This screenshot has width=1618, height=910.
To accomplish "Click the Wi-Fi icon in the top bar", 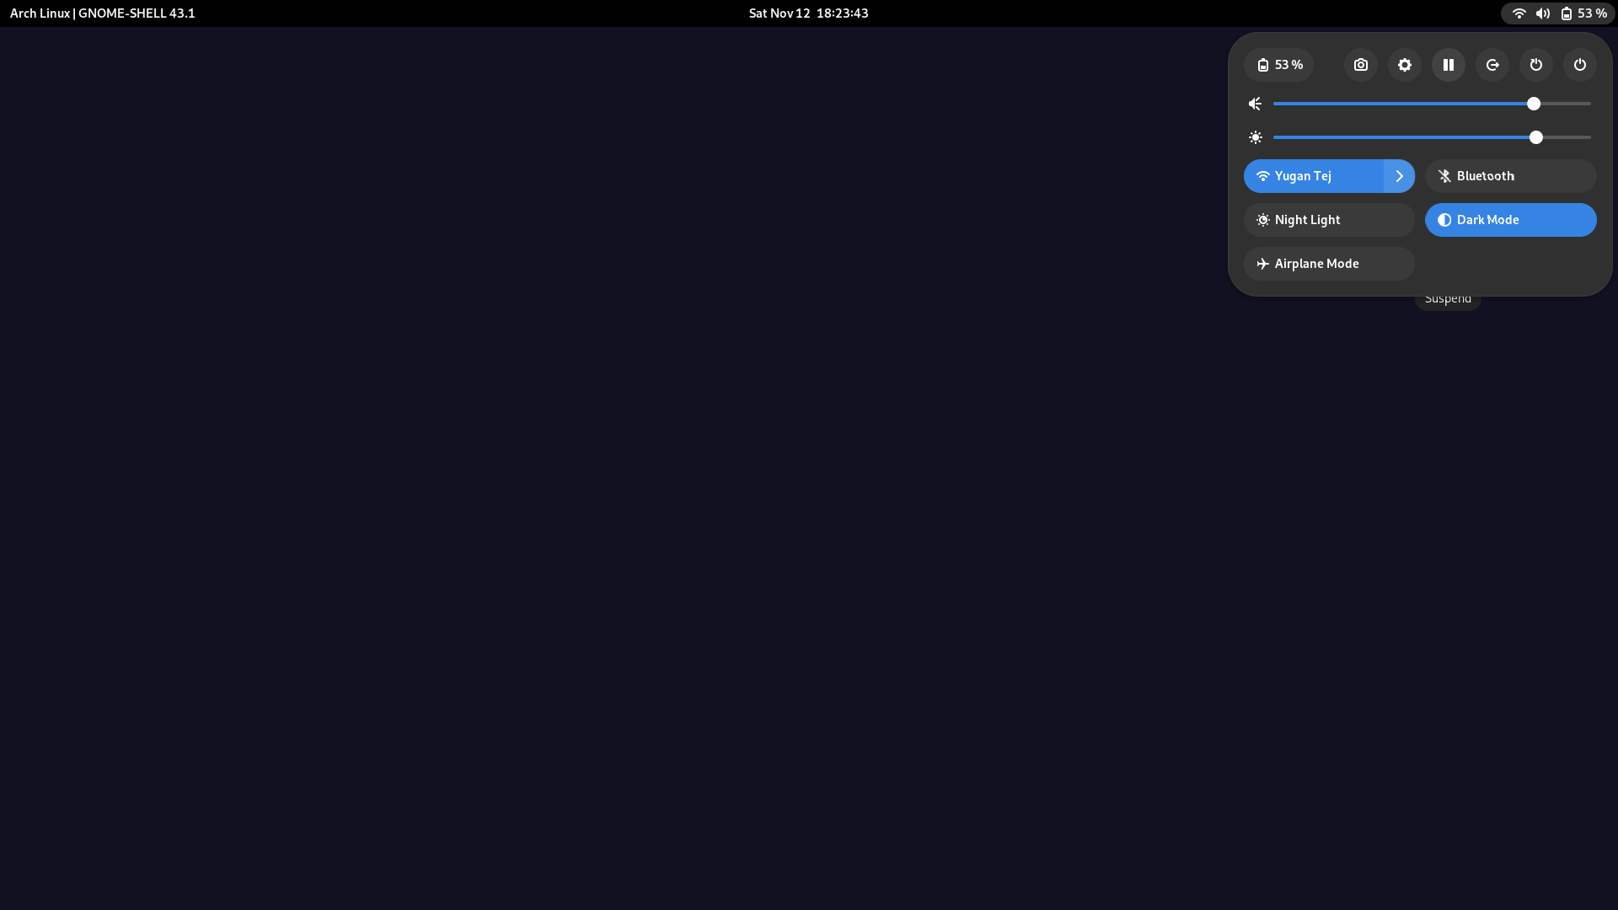I will pyautogui.click(x=1519, y=13).
